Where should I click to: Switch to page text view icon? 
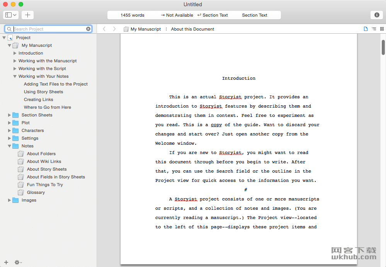pos(366,29)
